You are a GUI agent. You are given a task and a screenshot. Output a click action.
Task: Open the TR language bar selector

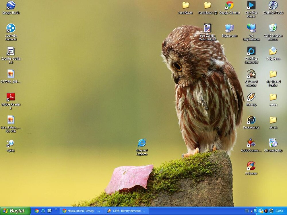[x=247, y=211]
